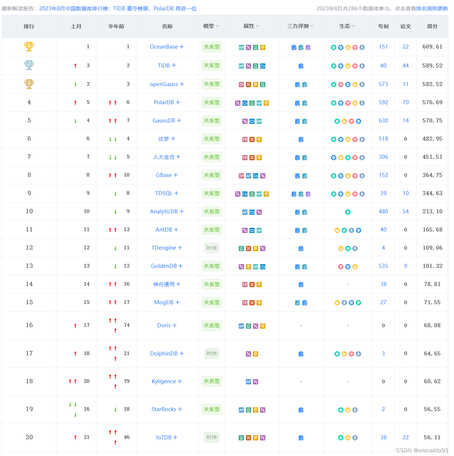
Task: Click the 时序 model tag in TDengine row
Action: click(x=212, y=248)
